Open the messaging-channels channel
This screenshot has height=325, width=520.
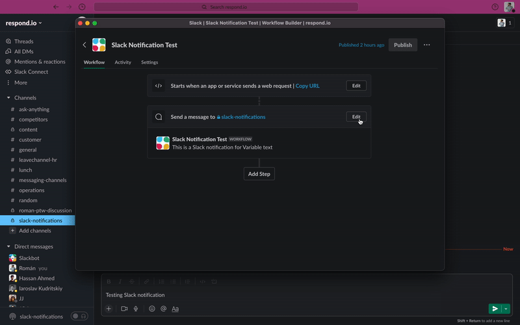pos(42,180)
